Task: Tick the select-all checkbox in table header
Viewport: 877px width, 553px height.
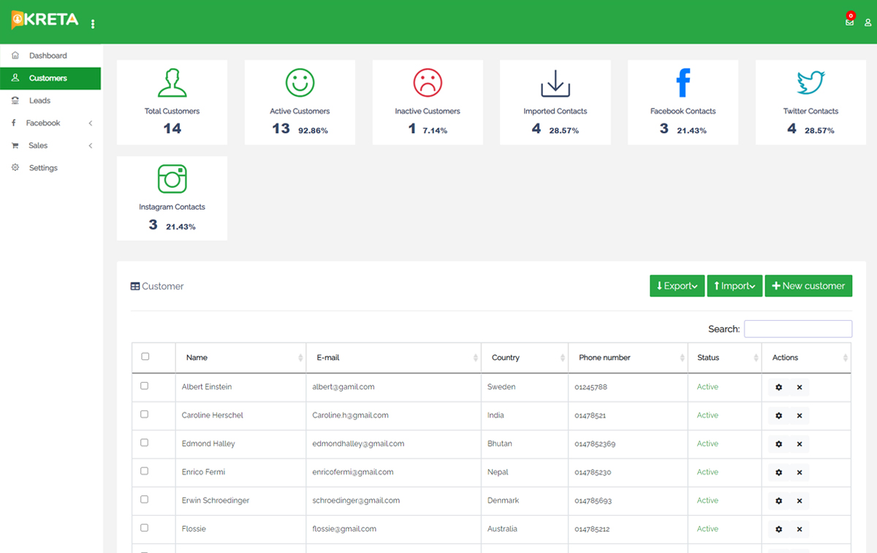Action: pyautogui.click(x=145, y=357)
